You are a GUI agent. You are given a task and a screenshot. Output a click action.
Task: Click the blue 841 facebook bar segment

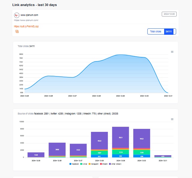(x=99, y=156)
